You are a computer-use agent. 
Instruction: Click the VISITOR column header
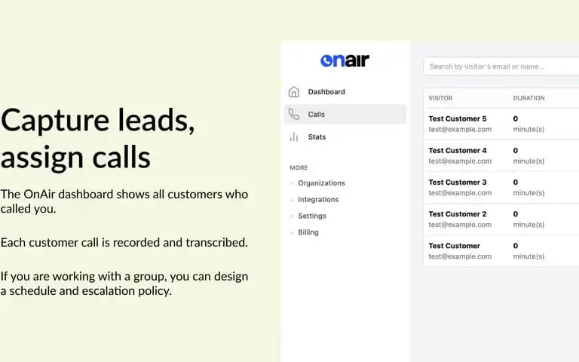point(440,98)
